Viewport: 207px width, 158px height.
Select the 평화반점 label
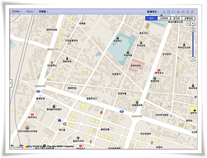[x=72, y=88]
